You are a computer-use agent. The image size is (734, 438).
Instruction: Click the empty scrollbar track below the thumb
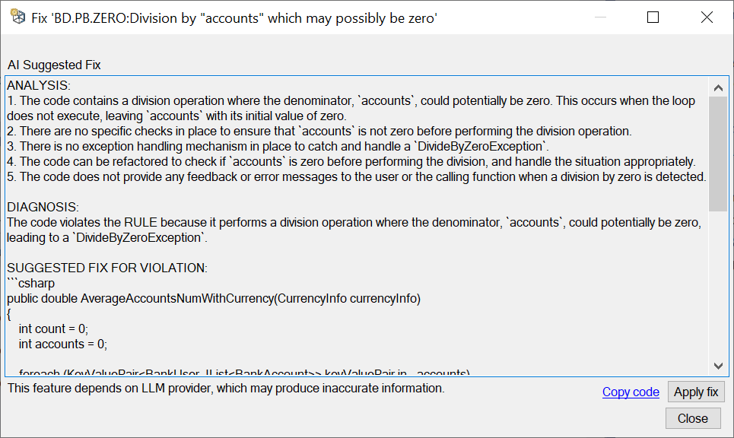coord(718,284)
